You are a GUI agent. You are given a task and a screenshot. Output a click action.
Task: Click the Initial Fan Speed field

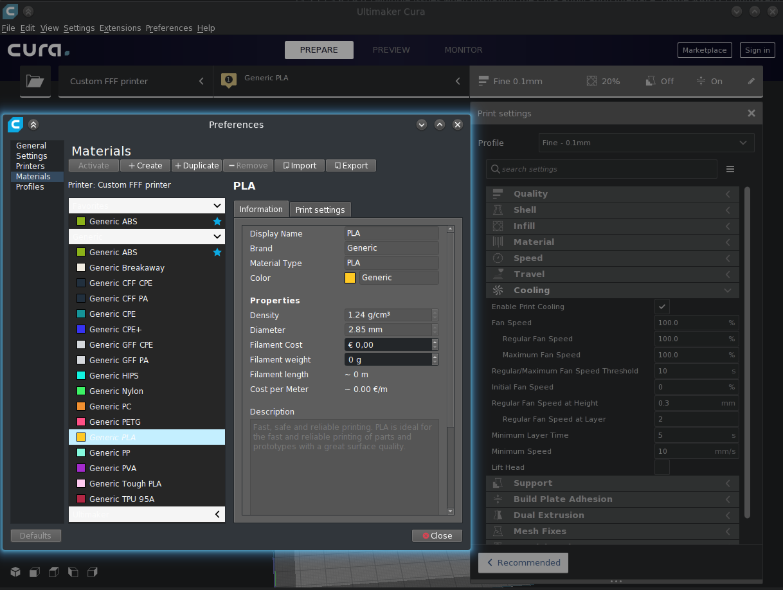pyautogui.click(x=696, y=387)
